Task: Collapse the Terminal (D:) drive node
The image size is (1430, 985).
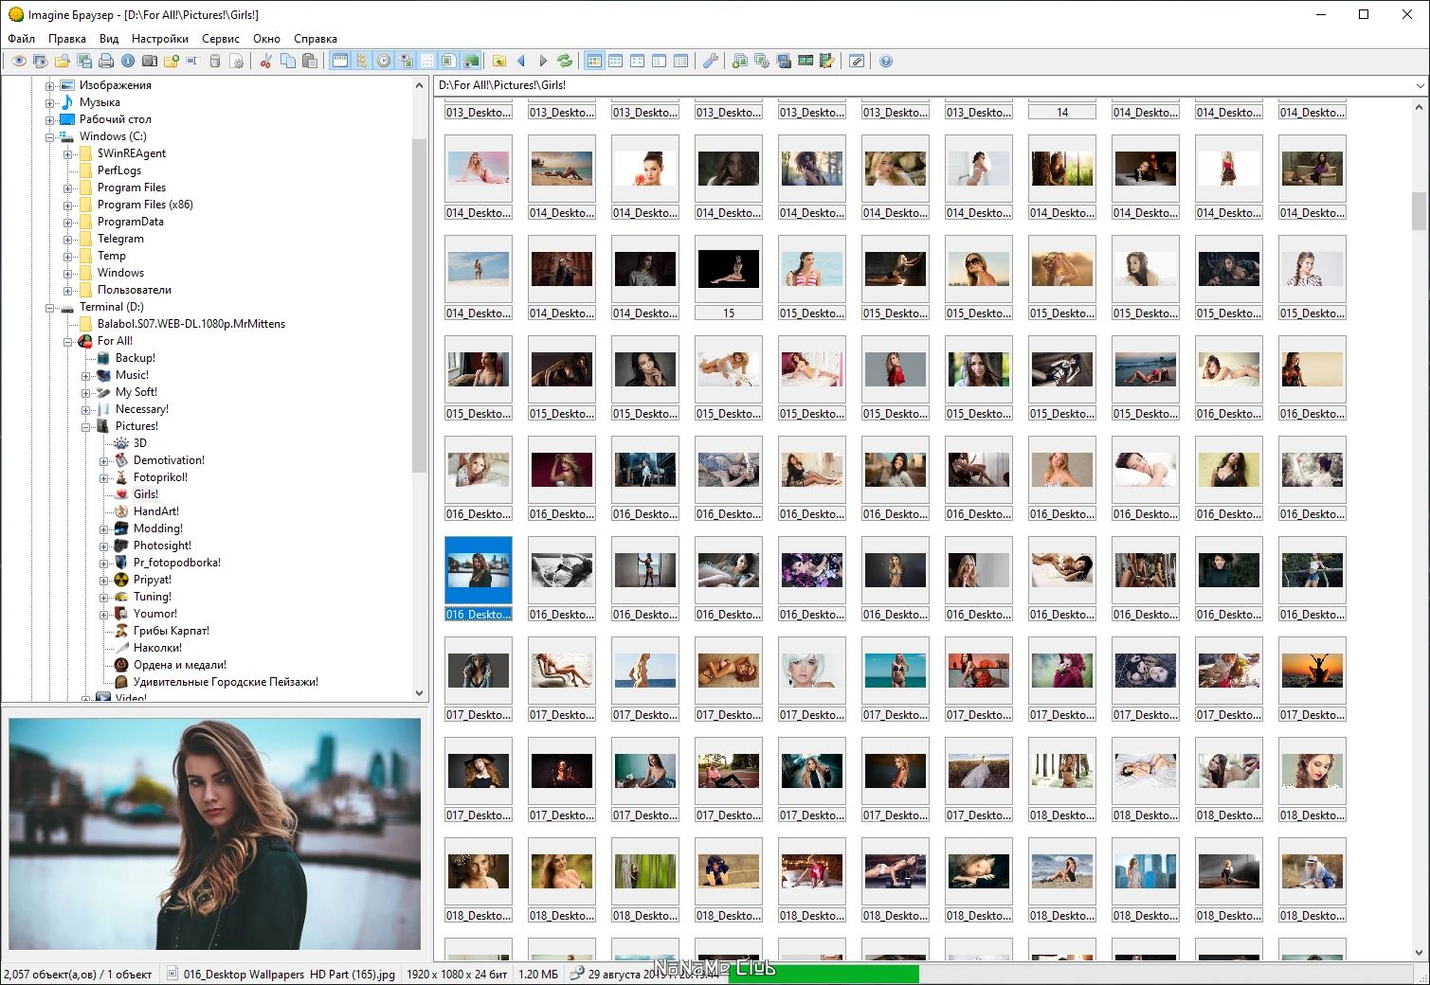Action: click(49, 307)
